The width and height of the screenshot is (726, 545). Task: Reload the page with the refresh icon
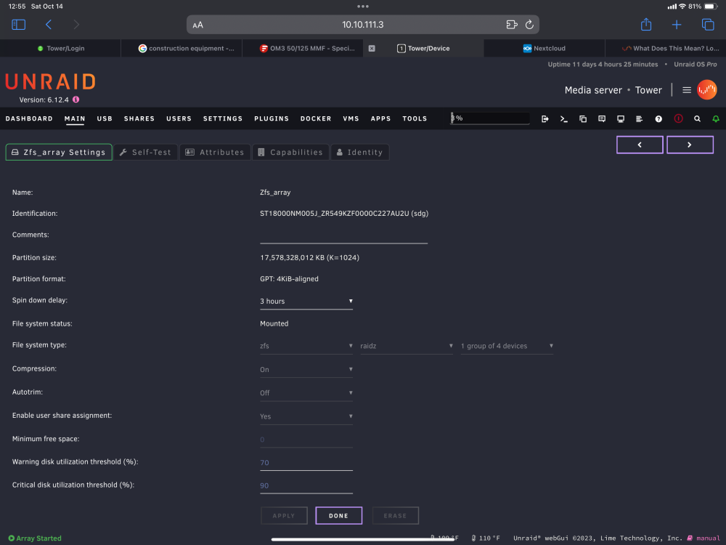tap(529, 25)
